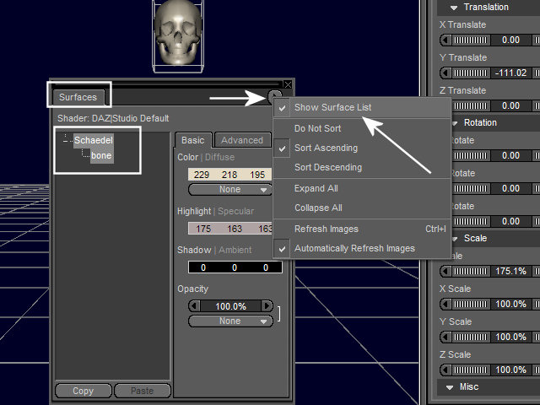This screenshot has height=405, width=540.
Task: Toggle Show Surface List menu option
Action: [x=362, y=107]
